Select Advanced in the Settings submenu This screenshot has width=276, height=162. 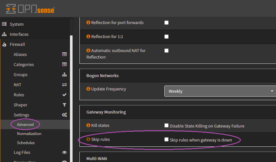pyautogui.click(x=25, y=125)
